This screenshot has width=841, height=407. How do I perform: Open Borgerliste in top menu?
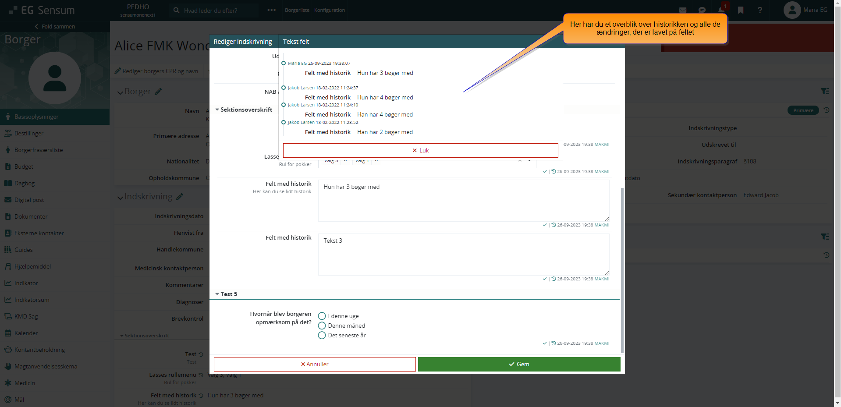297,10
